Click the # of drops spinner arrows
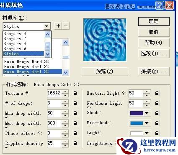Screen dimensions: 178x155 click(x=65, y=104)
